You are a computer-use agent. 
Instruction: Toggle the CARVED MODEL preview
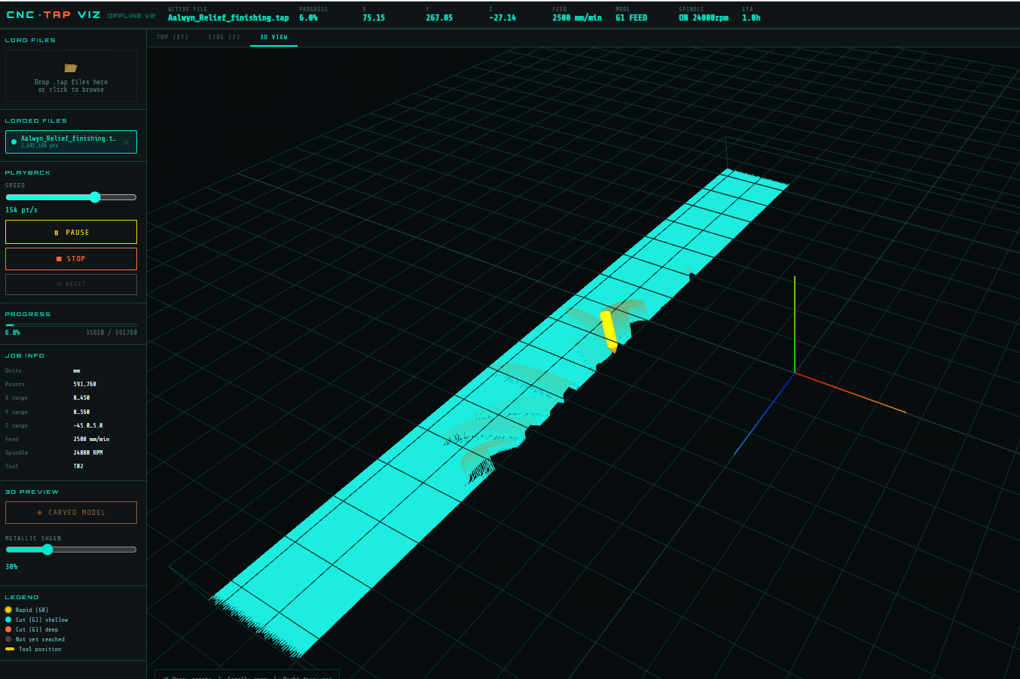pos(71,512)
